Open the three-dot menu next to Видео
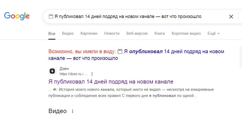The width and height of the screenshot is (242, 119). pyautogui.click(x=73, y=111)
